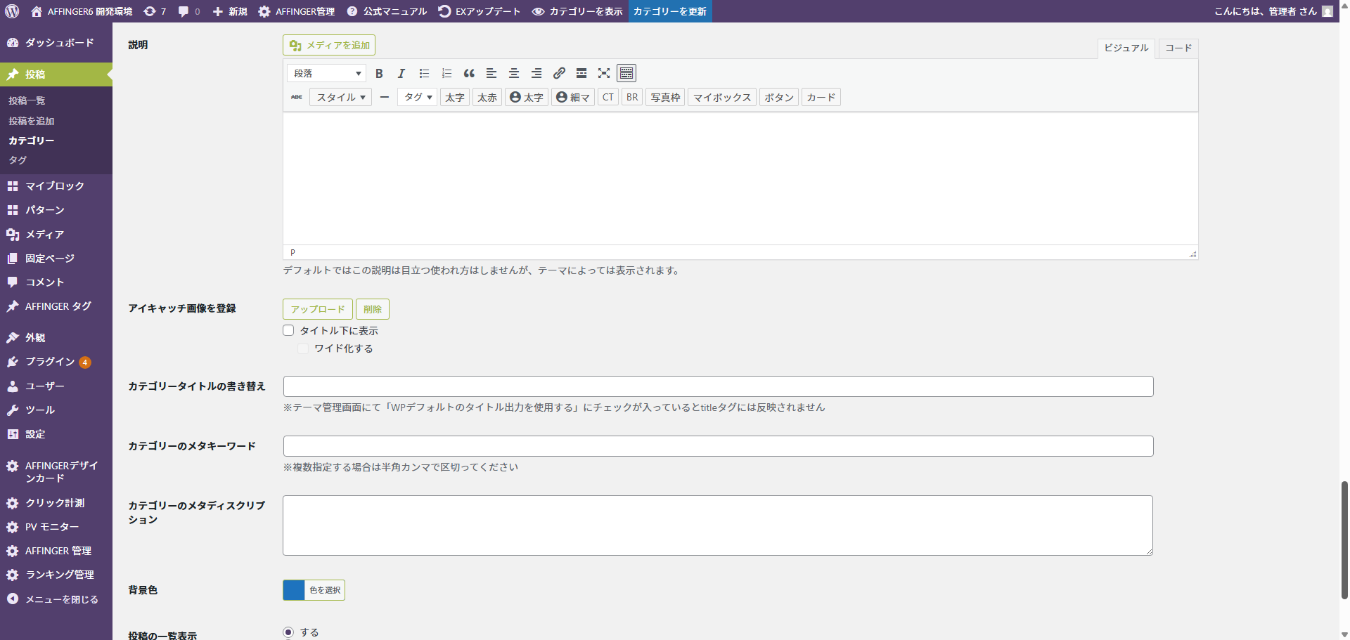
Task: Open 投稿を追加 submenu item
Action: point(32,121)
